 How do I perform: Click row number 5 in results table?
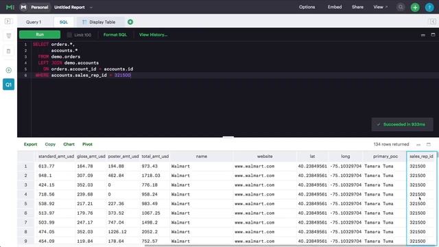coord(26,204)
